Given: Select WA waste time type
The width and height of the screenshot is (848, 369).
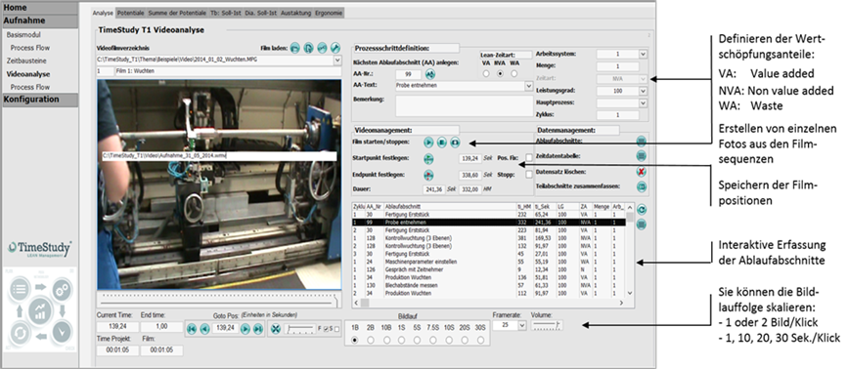Looking at the screenshot, I should (x=514, y=73).
